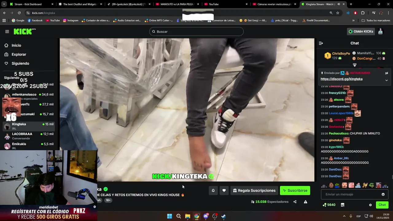Expand the pinned message chevron
This screenshot has width=393, height=221.
[x=387, y=80]
